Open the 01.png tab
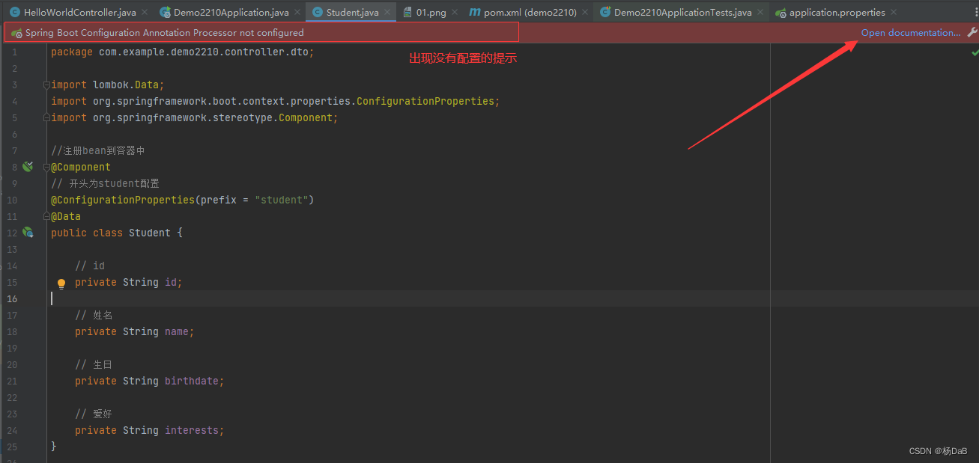The height and width of the screenshot is (463, 979). pyautogui.click(x=431, y=13)
